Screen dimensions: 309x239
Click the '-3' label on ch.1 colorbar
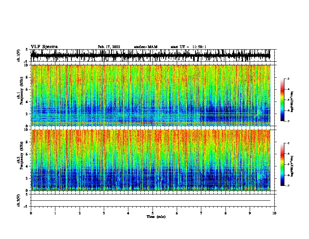click(x=288, y=78)
